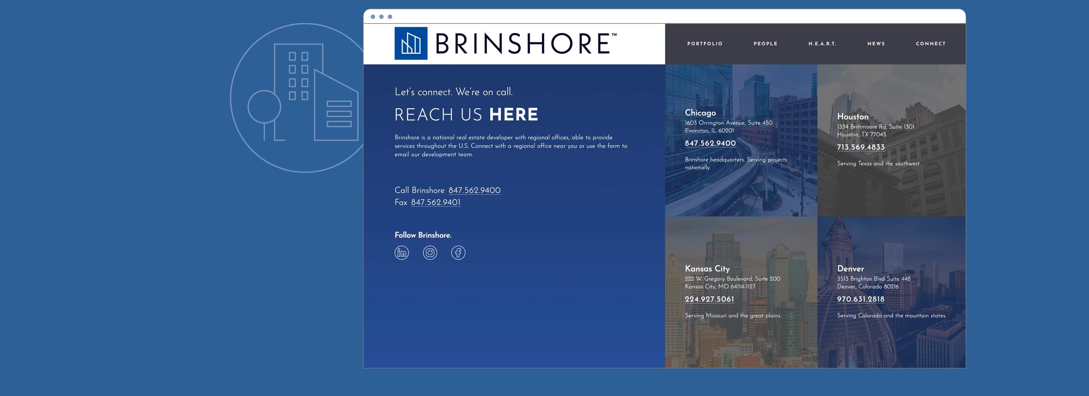Select the Kansas City office heading

pos(707,269)
